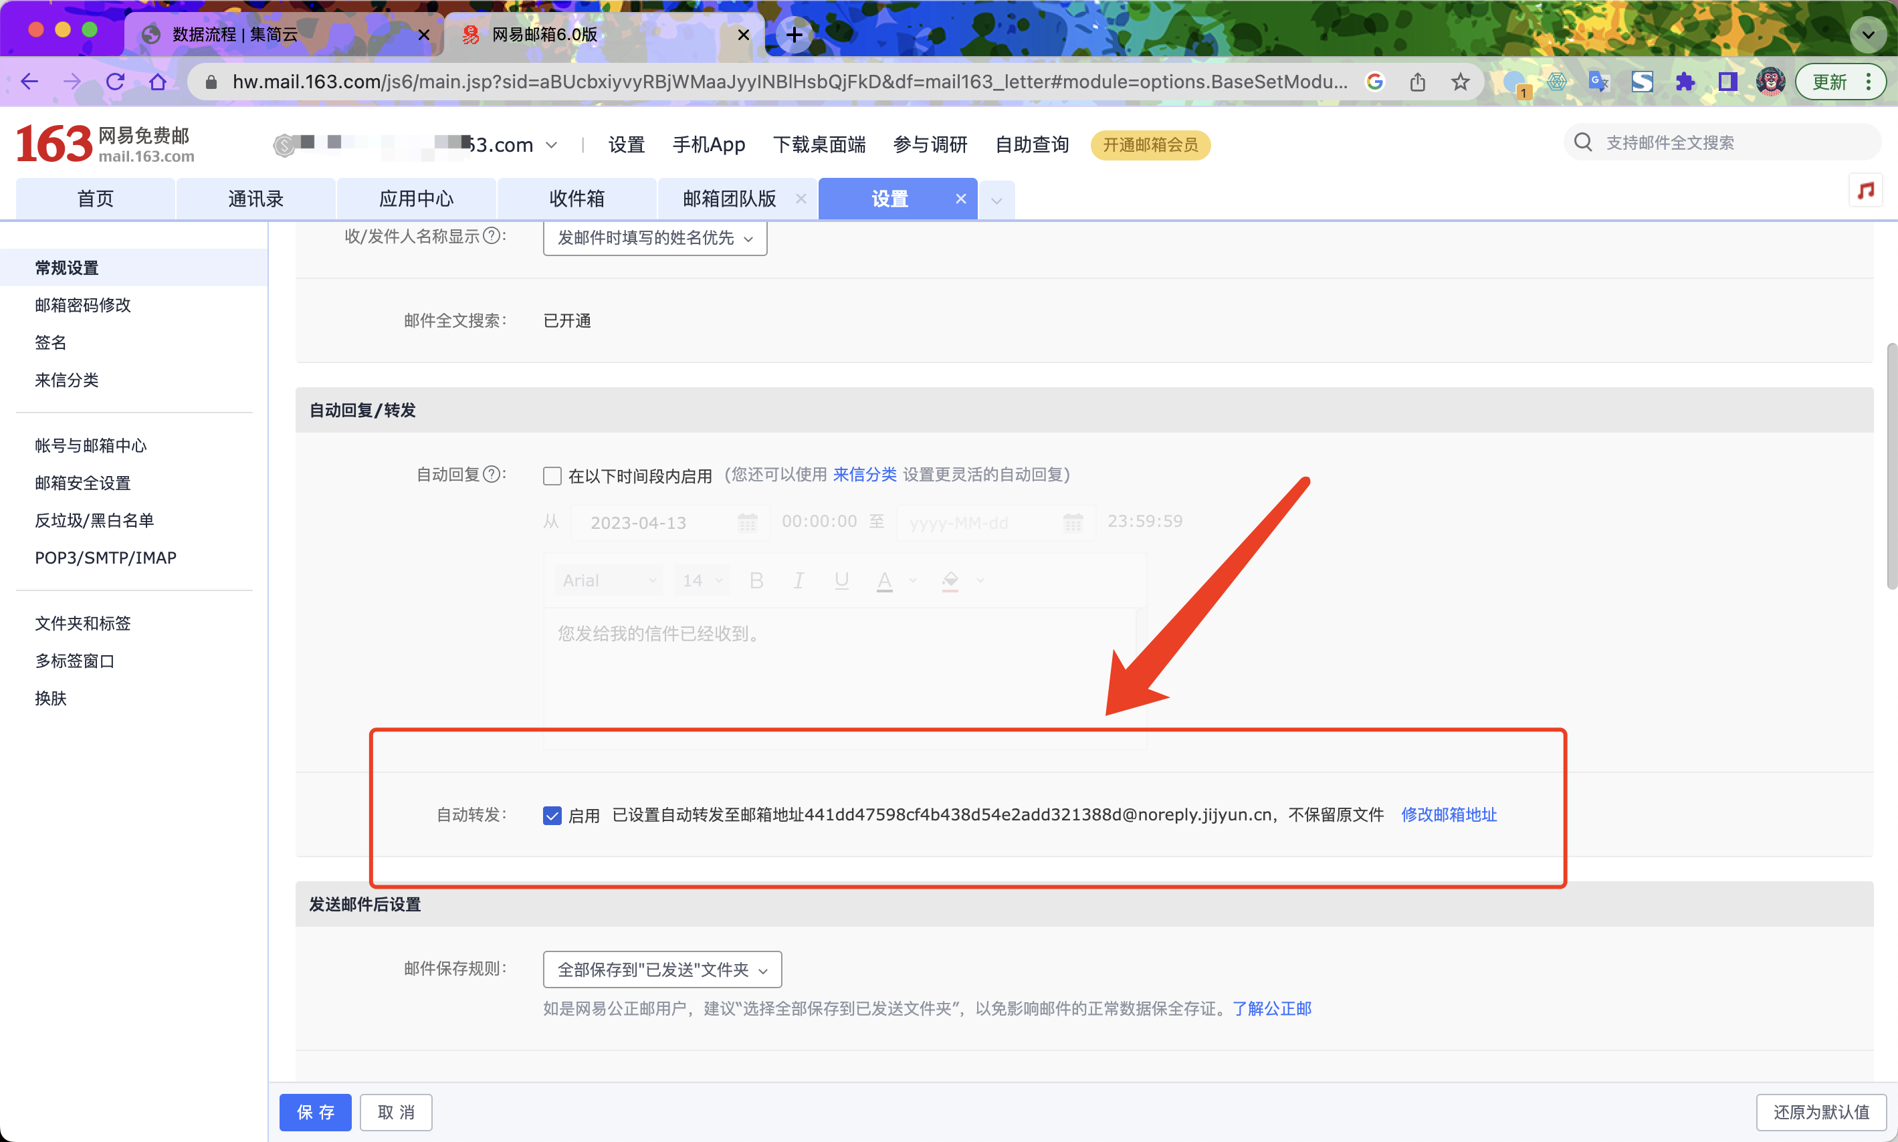Expand the extra tabs chevron
Image resolution: width=1898 pixels, height=1142 pixels.
pyautogui.click(x=996, y=200)
